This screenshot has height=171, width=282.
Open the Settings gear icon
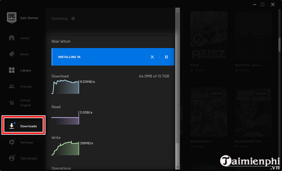pos(12,142)
